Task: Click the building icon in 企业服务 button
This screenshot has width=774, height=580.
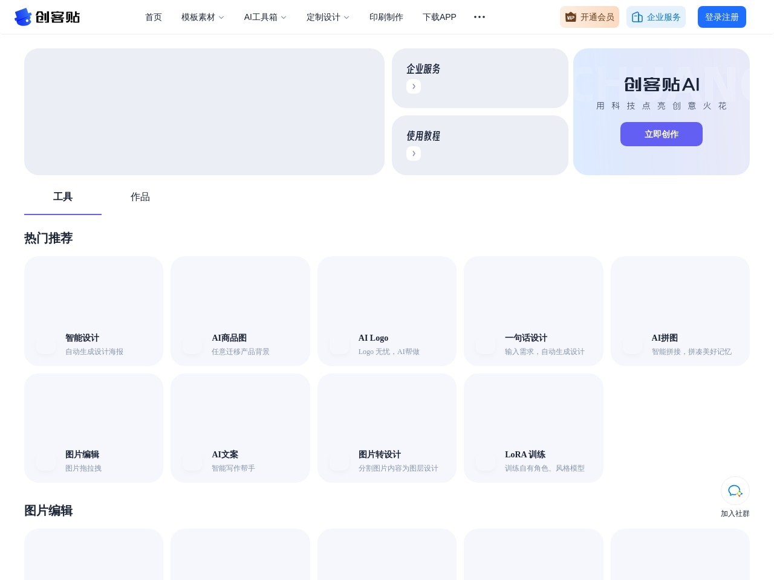Action: 637,17
